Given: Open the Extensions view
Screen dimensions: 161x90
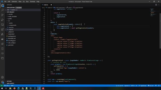Looking at the screenshot, I should coord(2,29).
